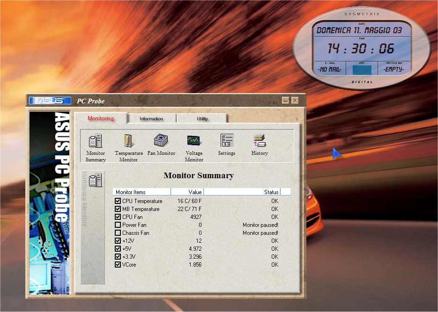The image size is (438, 312).
Task: Uncheck the +3.3V checkbox
Action: tap(118, 256)
